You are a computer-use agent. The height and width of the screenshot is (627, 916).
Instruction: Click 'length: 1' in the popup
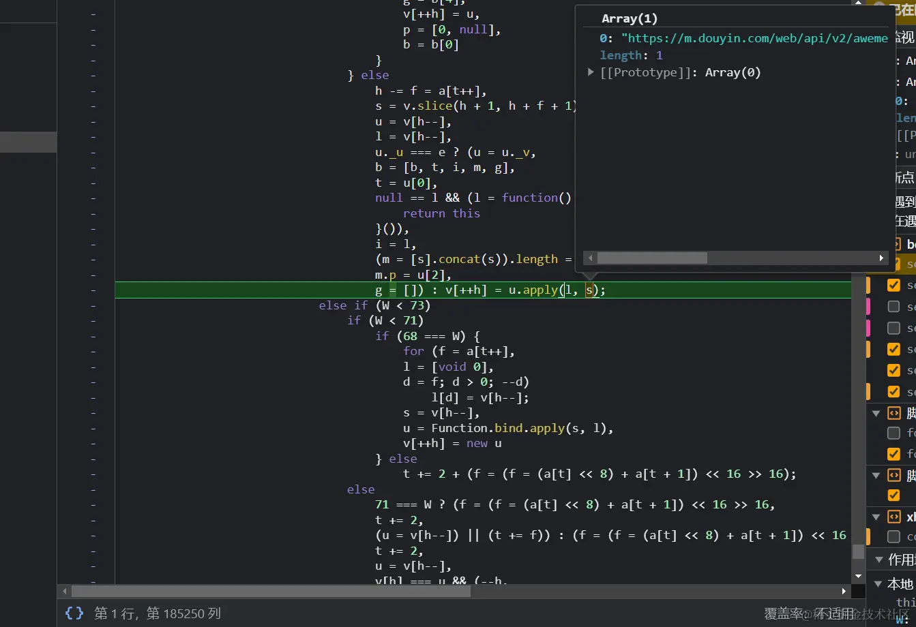point(632,55)
